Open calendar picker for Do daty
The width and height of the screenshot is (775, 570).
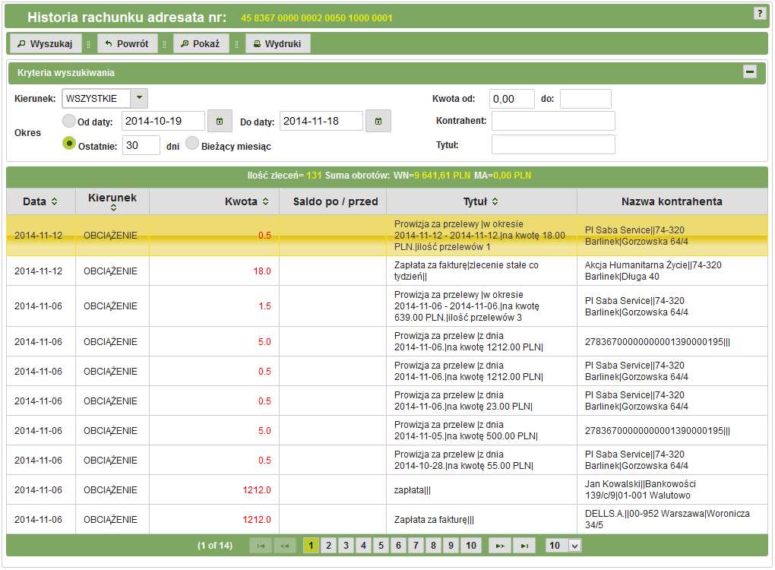pyautogui.click(x=378, y=121)
